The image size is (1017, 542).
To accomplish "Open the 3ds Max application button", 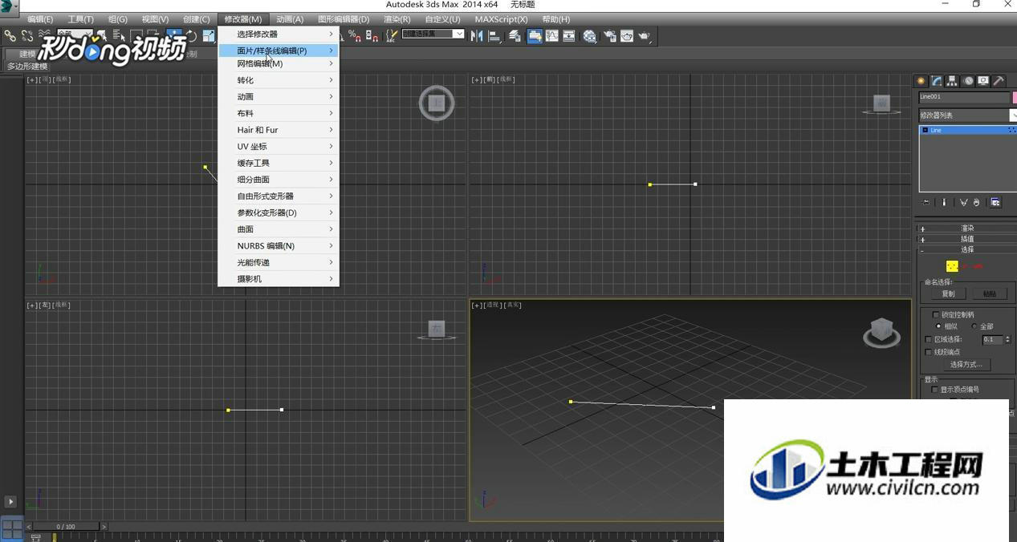I will pos(8,8).
